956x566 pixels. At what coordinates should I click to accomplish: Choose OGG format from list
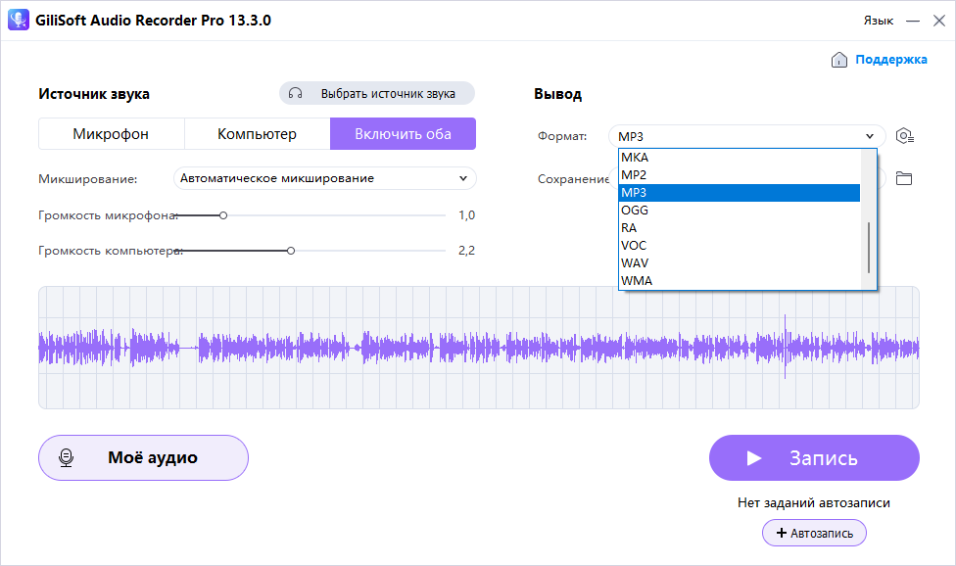[x=740, y=211]
